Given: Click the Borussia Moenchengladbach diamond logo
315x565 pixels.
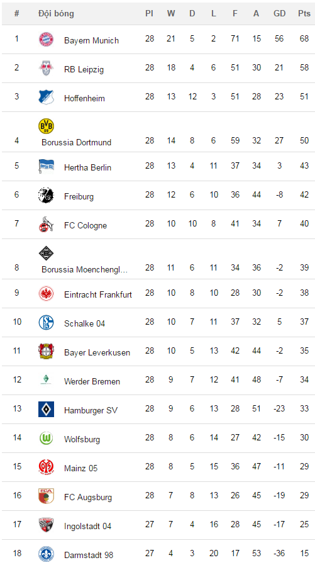Looking at the screenshot, I should click(46, 253).
